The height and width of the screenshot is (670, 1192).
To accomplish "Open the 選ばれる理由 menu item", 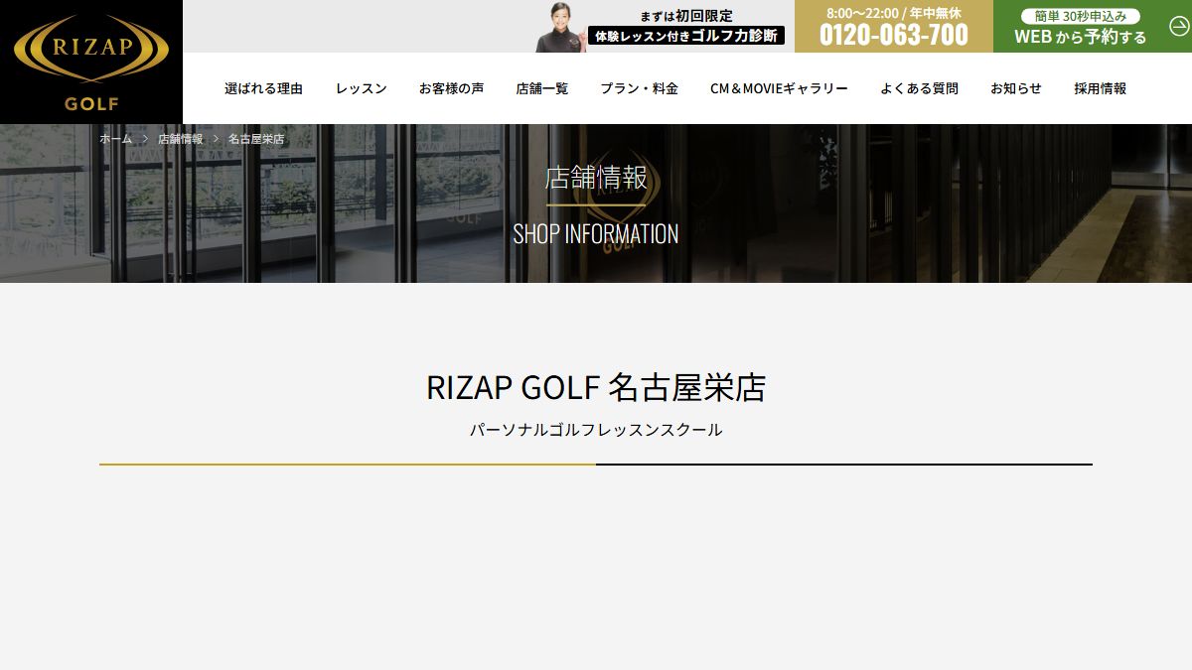I will pyautogui.click(x=263, y=88).
